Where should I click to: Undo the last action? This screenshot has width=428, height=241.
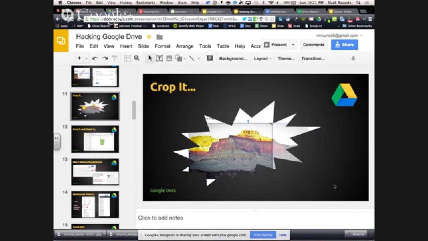[x=95, y=58]
